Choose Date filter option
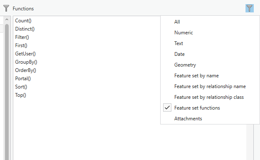260x160 pixels. [x=179, y=54]
